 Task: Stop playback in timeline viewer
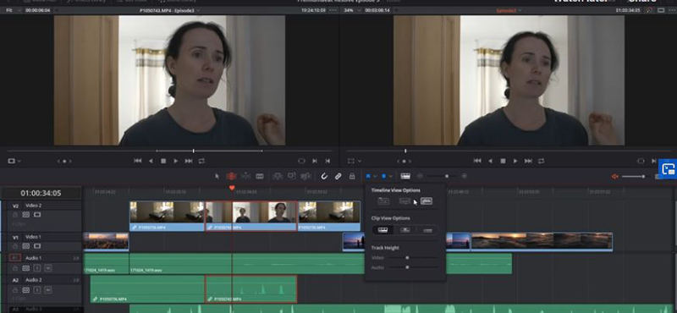[x=503, y=161]
